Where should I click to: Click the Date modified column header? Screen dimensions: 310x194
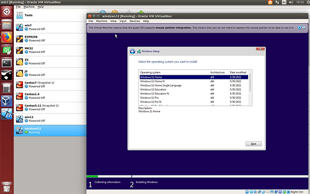[x=238, y=72]
